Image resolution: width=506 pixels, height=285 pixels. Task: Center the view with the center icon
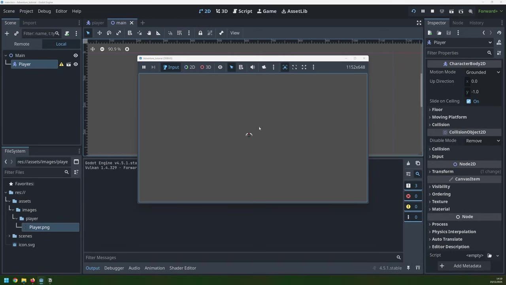pos(93,49)
